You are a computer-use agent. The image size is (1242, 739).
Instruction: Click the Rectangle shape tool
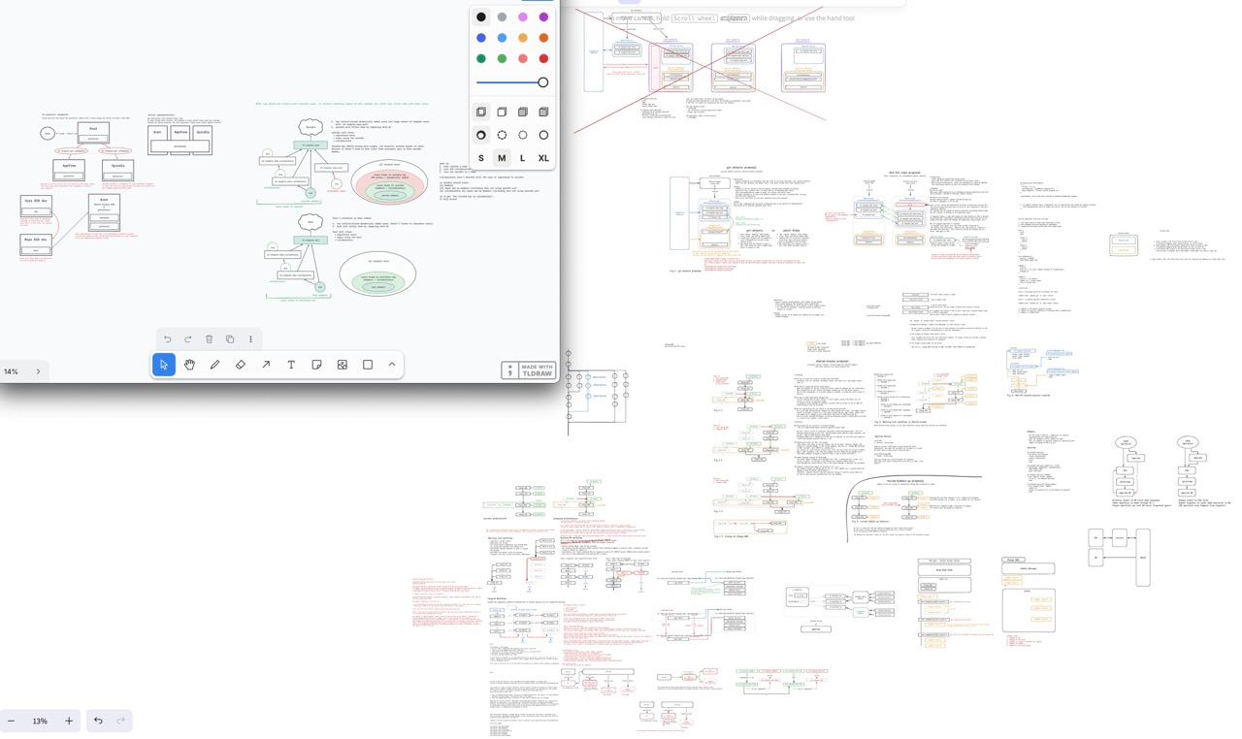[x=368, y=365]
